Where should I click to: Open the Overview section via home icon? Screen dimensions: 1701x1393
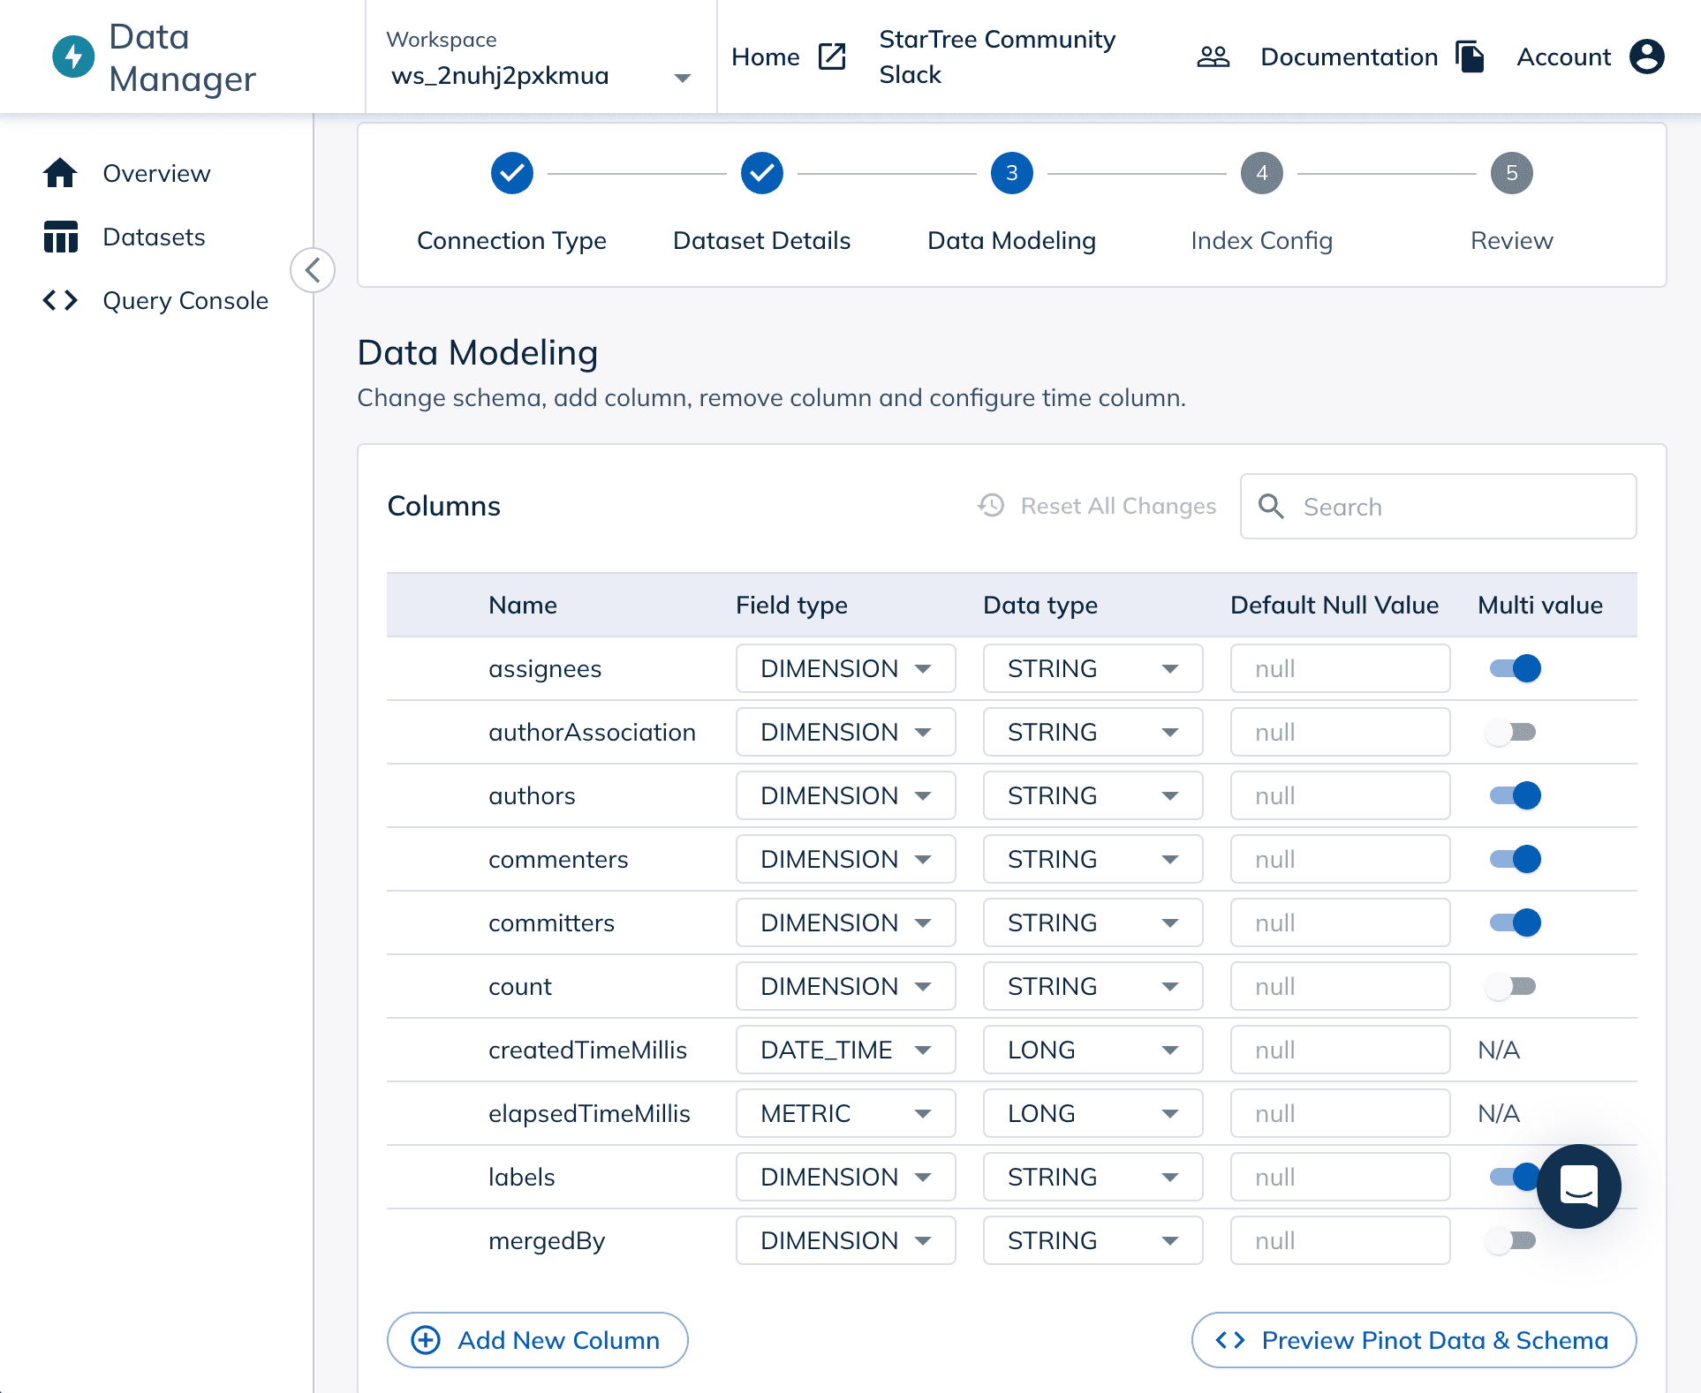pyautogui.click(x=60, y=173)
